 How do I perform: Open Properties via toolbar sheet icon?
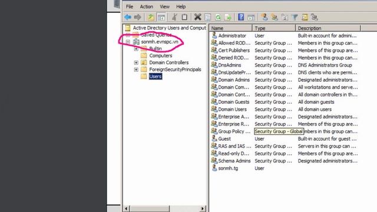[x=207, y=17]
